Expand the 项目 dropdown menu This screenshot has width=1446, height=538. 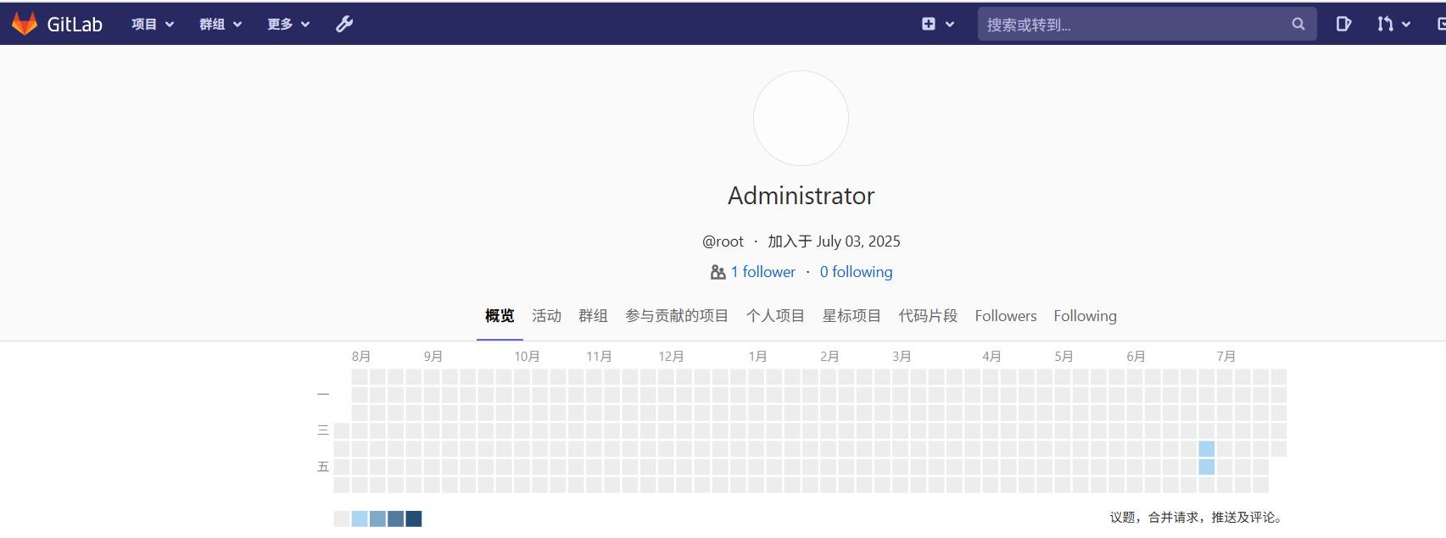point(153,24)
